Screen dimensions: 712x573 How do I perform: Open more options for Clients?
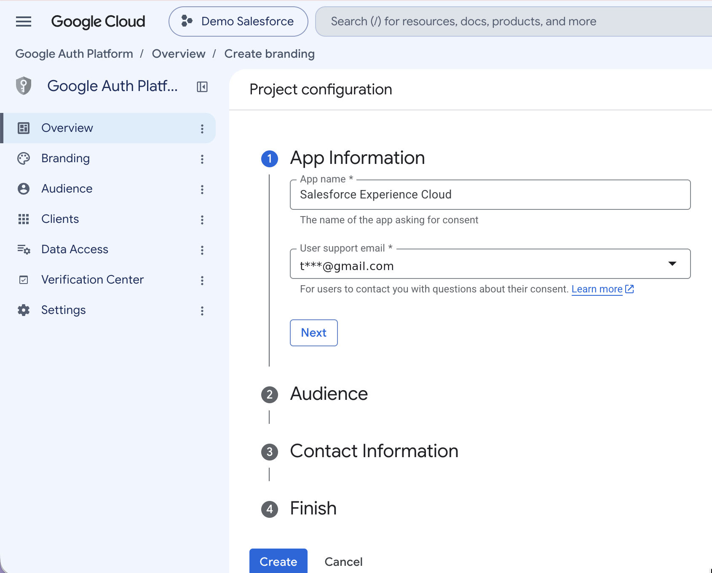coord(202,220)
